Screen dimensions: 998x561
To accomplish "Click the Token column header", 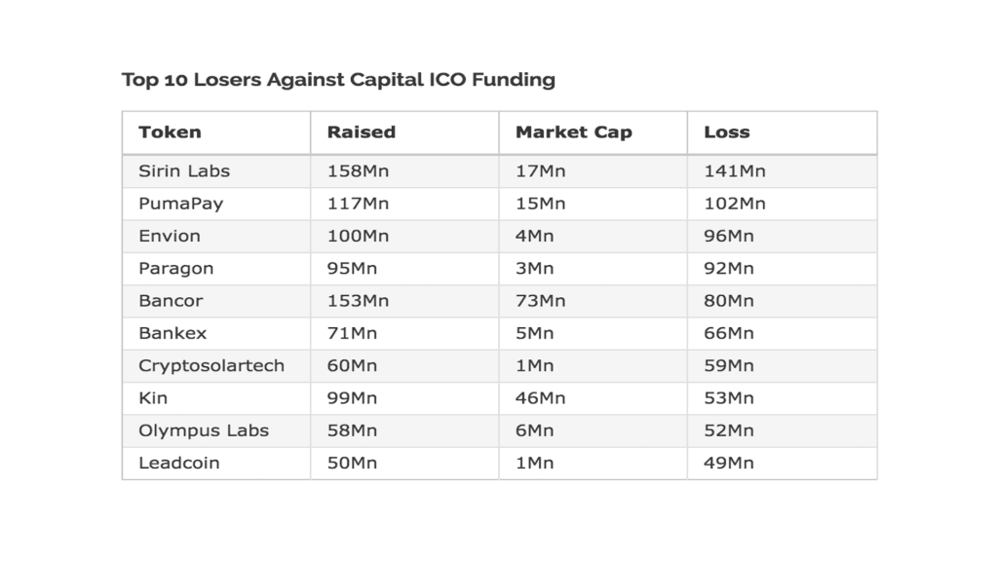I will (x=170, y=132).
